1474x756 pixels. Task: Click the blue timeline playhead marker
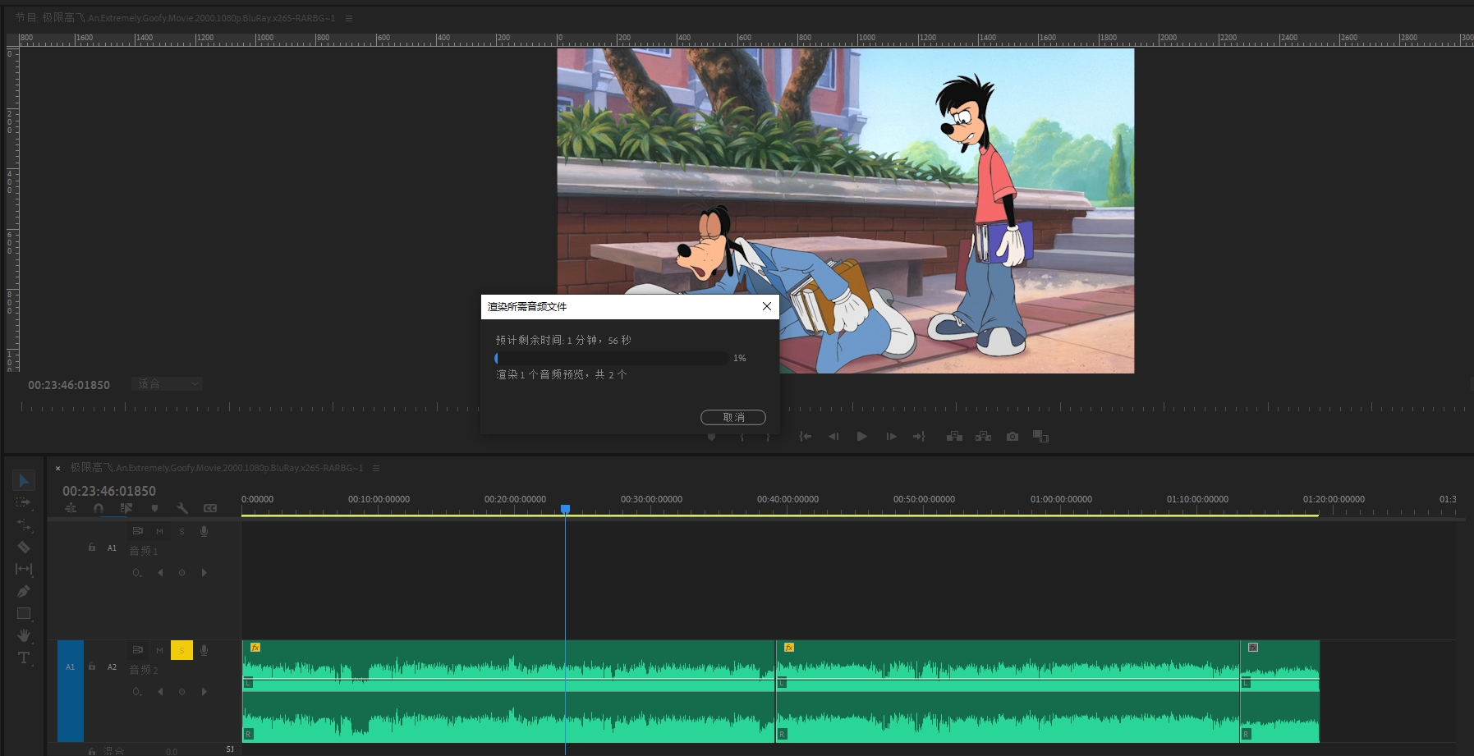(x=565, y=509)
